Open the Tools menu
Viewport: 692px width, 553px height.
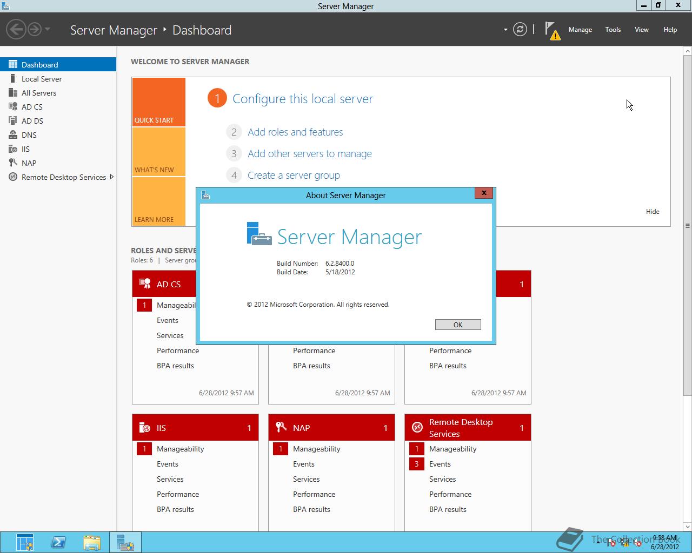click(x=613, y=30)
